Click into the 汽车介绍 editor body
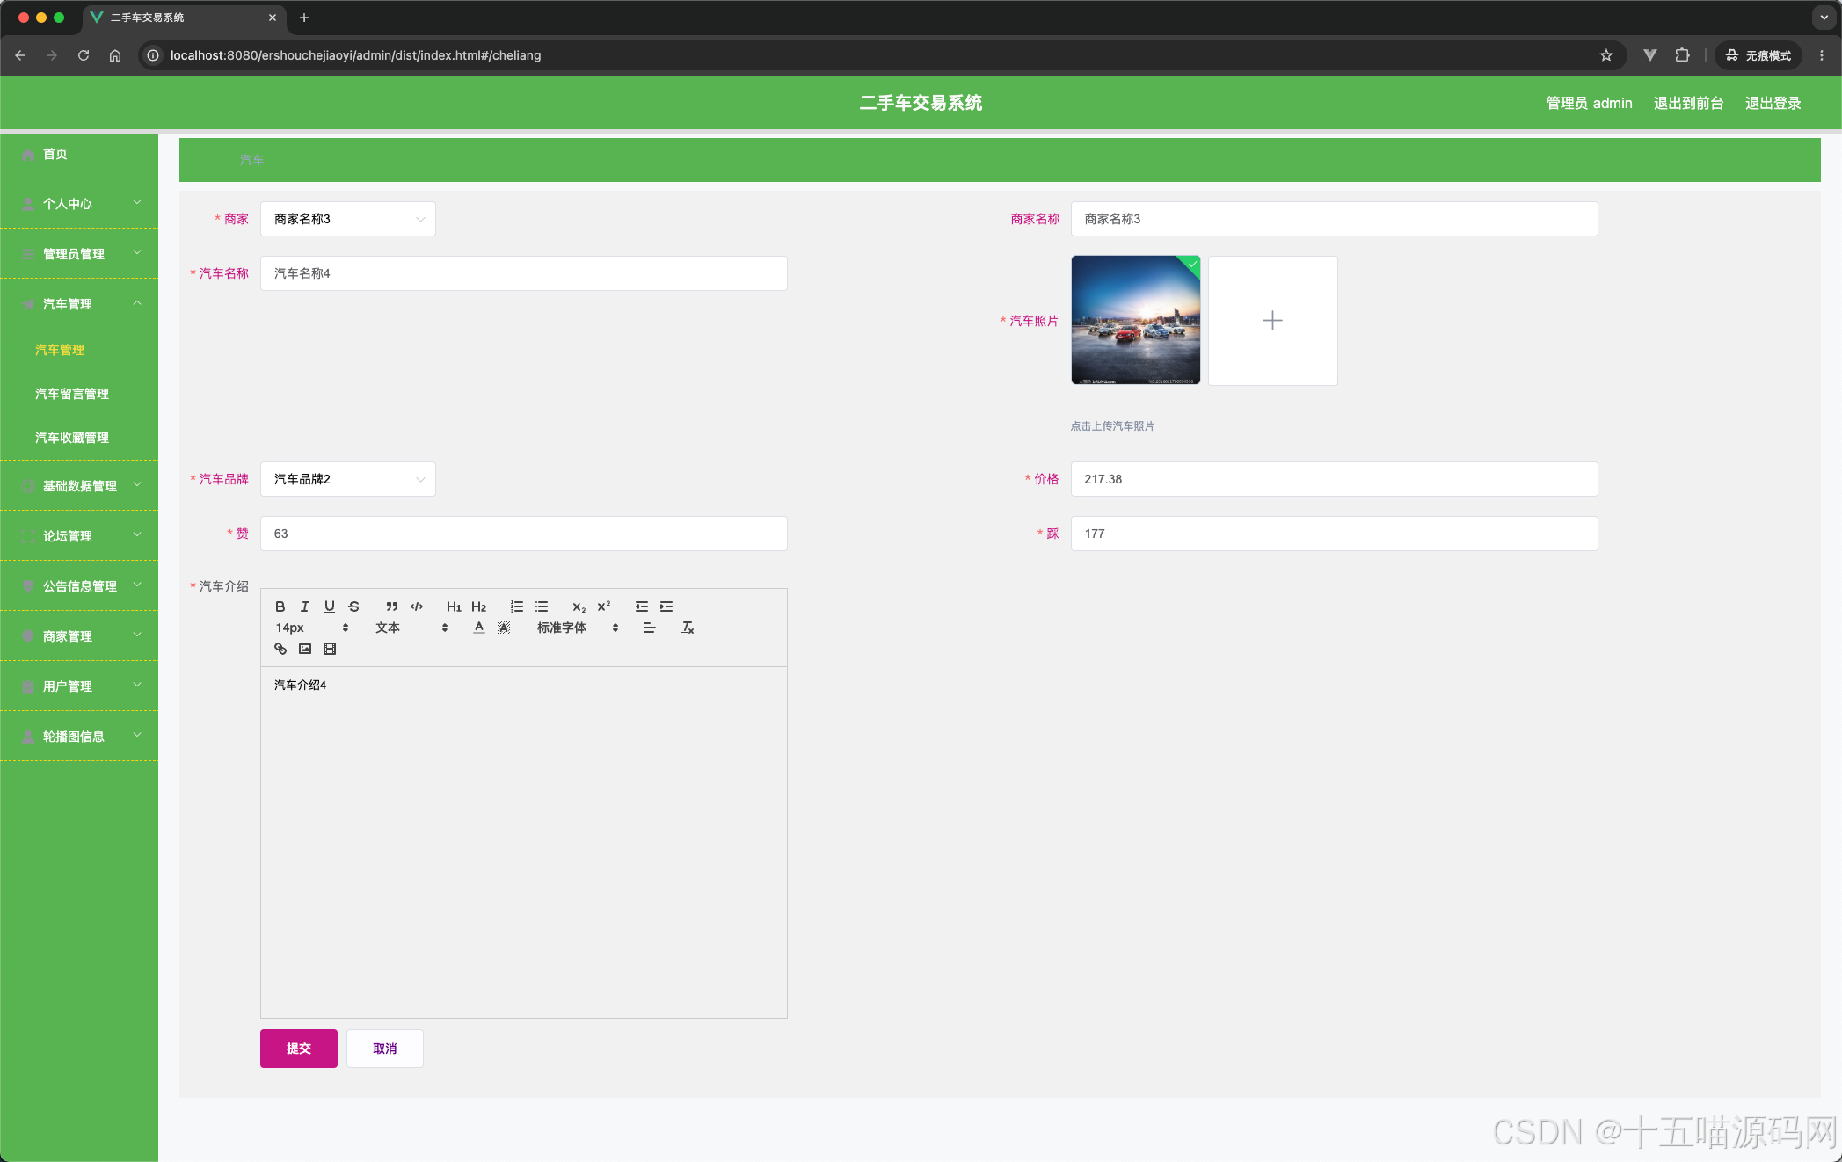The height and width of the screenshot is (1162, 1842). (524, 842)
